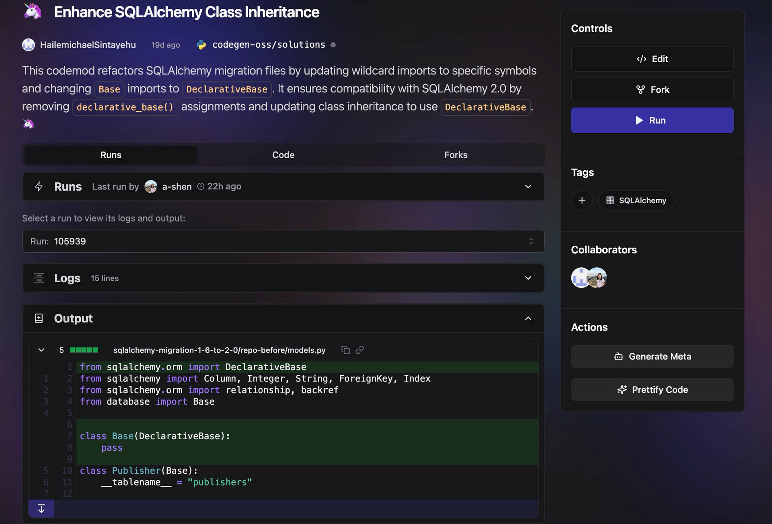Click the models.py file path text

point(219,350)
